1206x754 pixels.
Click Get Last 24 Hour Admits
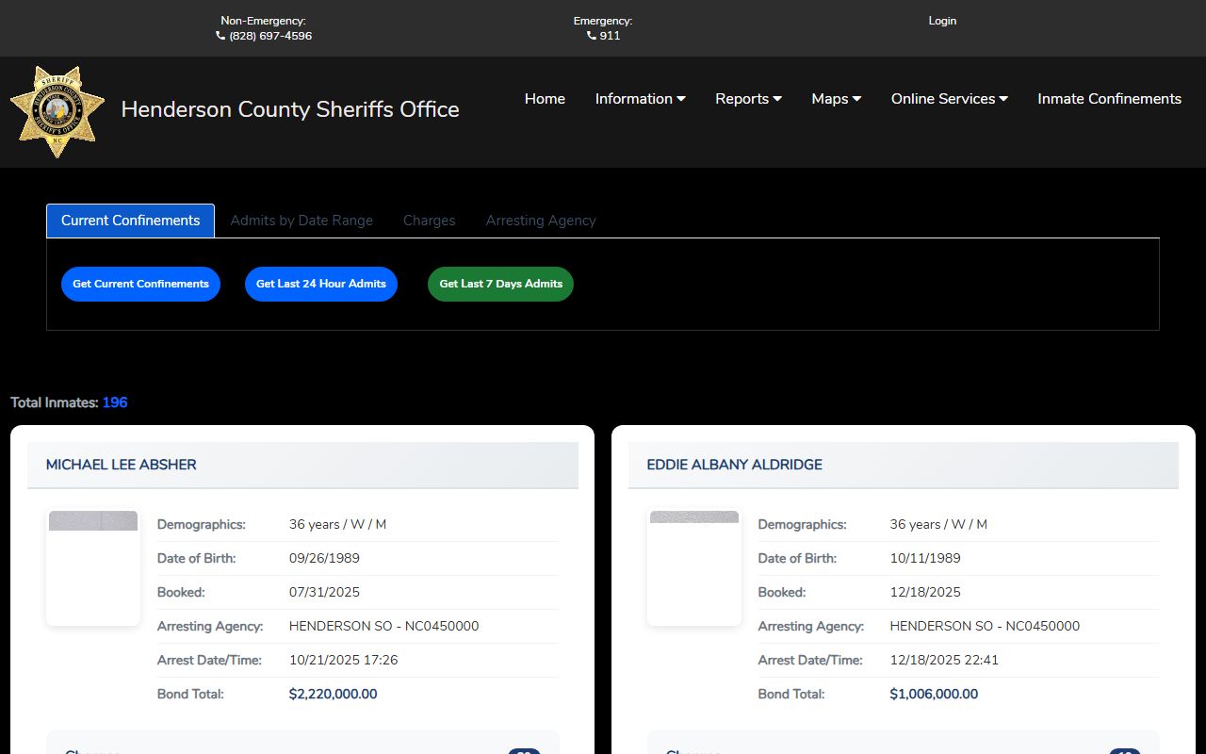pyautogui.click(x=321, y=284)
